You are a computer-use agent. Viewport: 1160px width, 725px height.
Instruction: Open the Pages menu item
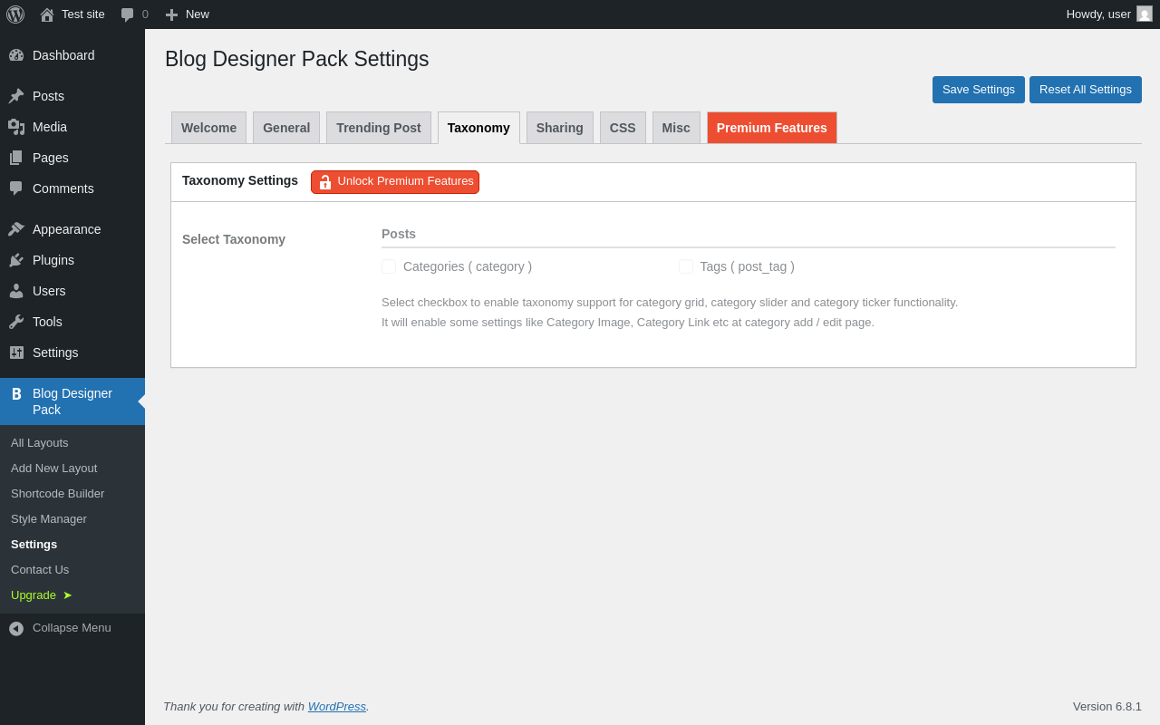click(72, 158)
